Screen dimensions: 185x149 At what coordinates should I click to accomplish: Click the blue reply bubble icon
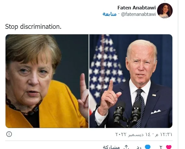(x=148, y=147)
